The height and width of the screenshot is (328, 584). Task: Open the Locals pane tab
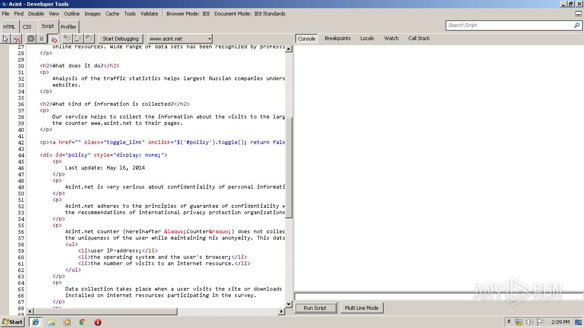[367, 38]
